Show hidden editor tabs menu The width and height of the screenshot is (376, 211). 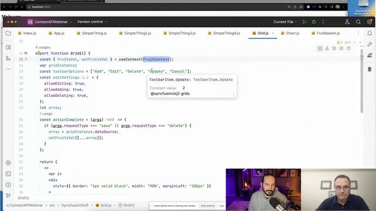358,33
